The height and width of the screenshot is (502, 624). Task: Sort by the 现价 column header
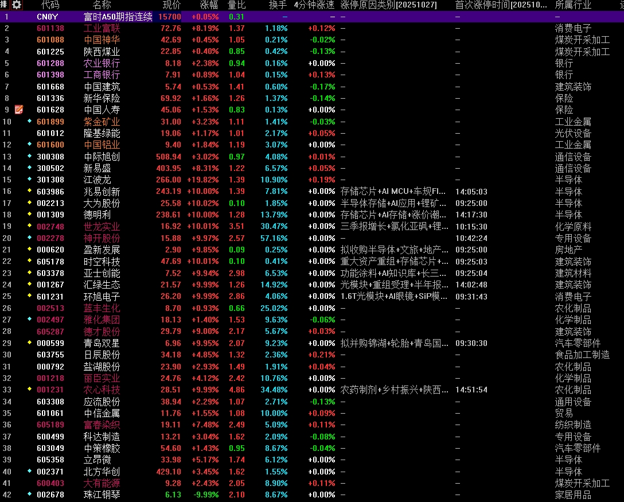(x=172, y=5)
